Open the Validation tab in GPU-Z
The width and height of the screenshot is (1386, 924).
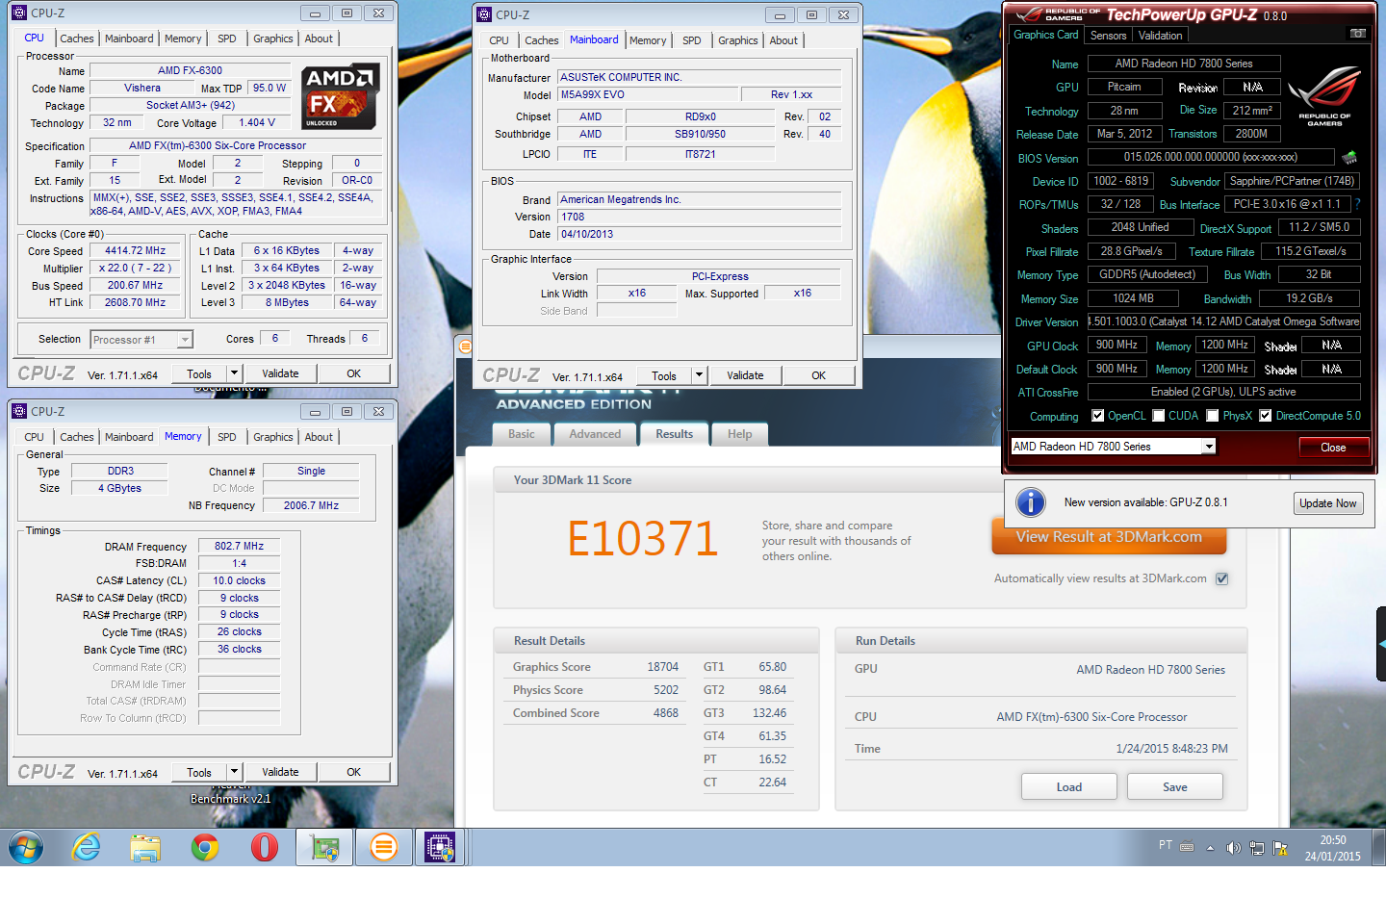tap(1160, 36)
